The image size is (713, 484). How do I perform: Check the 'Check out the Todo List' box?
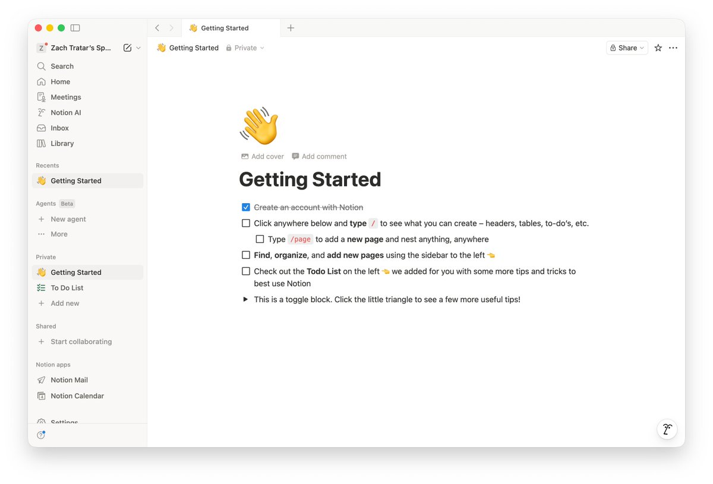click(x=246, y=271)
